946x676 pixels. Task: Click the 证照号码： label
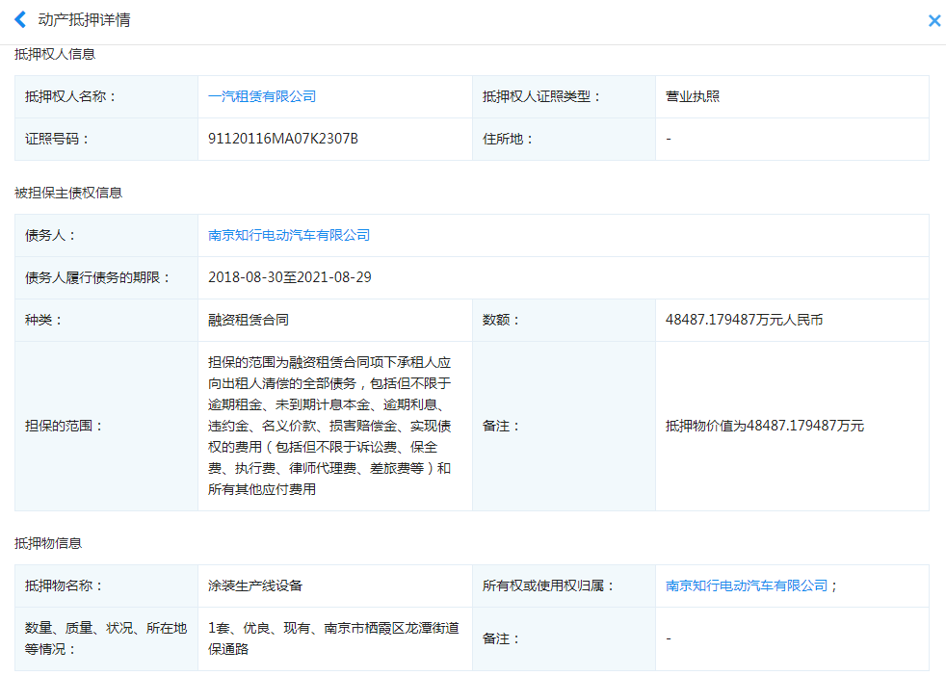click(x=57, y=139)
